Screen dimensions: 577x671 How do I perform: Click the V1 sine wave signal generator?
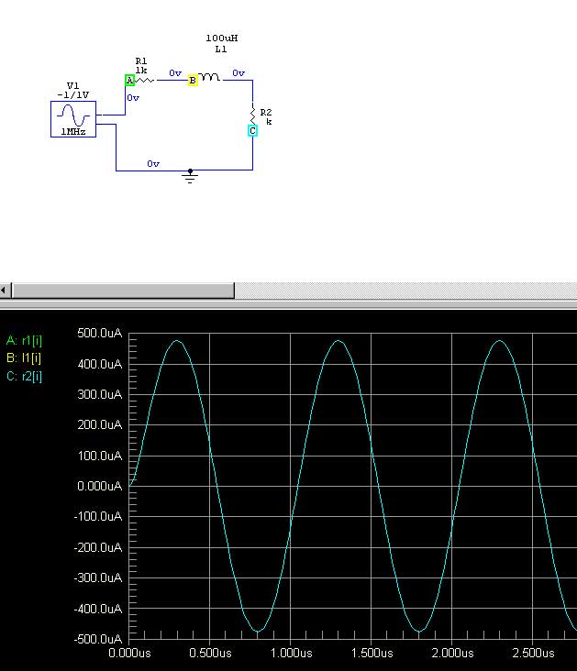tap(72, 118)
